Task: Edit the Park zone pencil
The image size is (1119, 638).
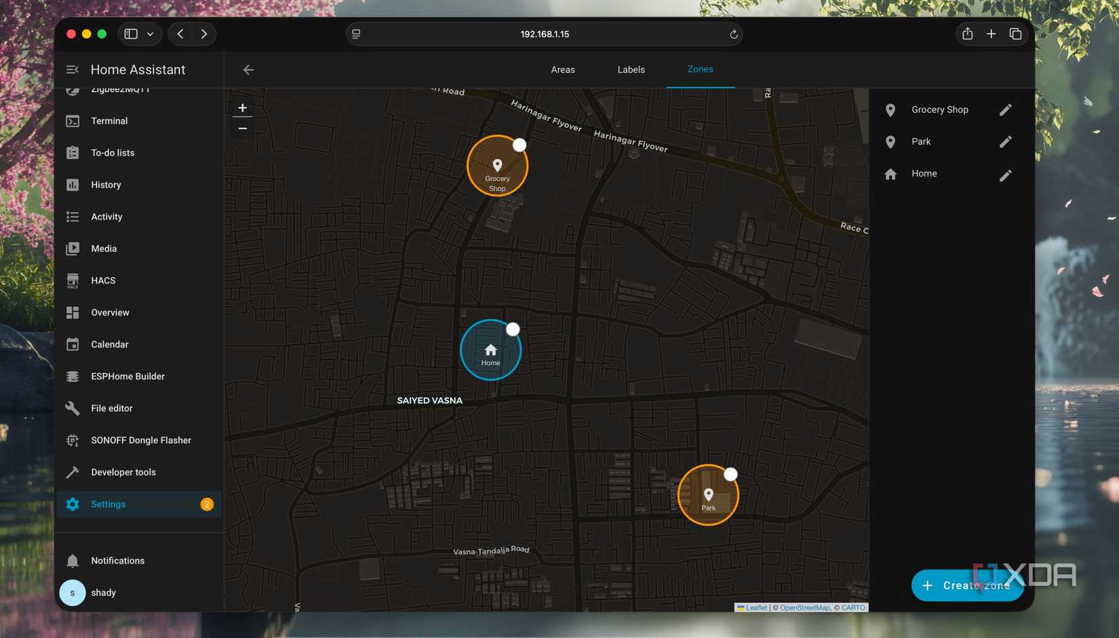Action: (x=1005, y=142)
